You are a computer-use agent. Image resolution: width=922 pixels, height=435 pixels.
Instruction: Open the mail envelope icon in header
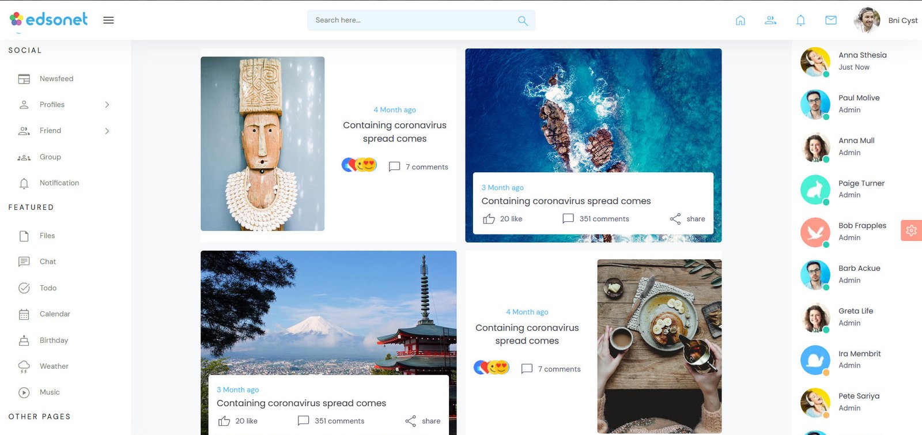pyautogui.click(x=830, y=21)
